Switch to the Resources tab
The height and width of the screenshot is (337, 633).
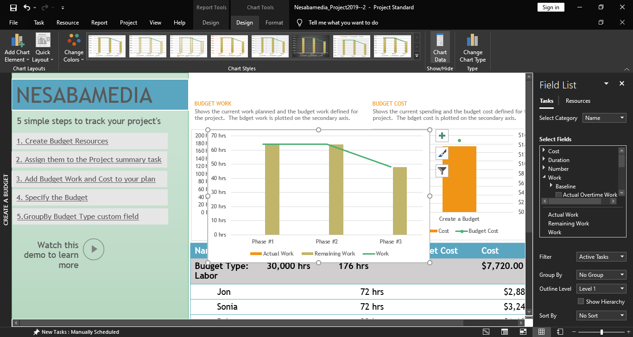point(578,101)
